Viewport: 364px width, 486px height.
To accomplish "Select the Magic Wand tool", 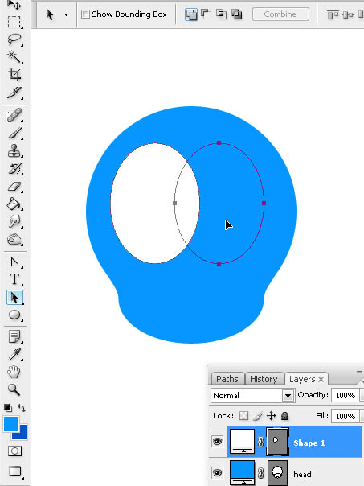I will coord(14,56).
